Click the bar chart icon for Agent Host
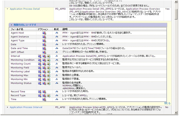Screen dimensions: 179x116 click(44, 33)
